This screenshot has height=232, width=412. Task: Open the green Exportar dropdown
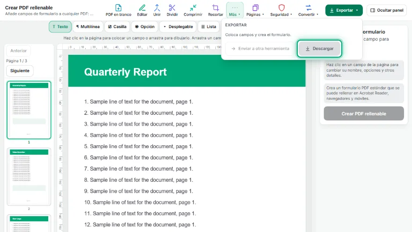pyautogui.click(x=344, y=10)
